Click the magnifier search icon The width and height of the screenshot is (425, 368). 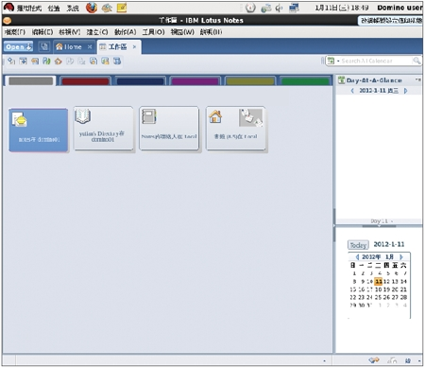(x=416, y=61)
